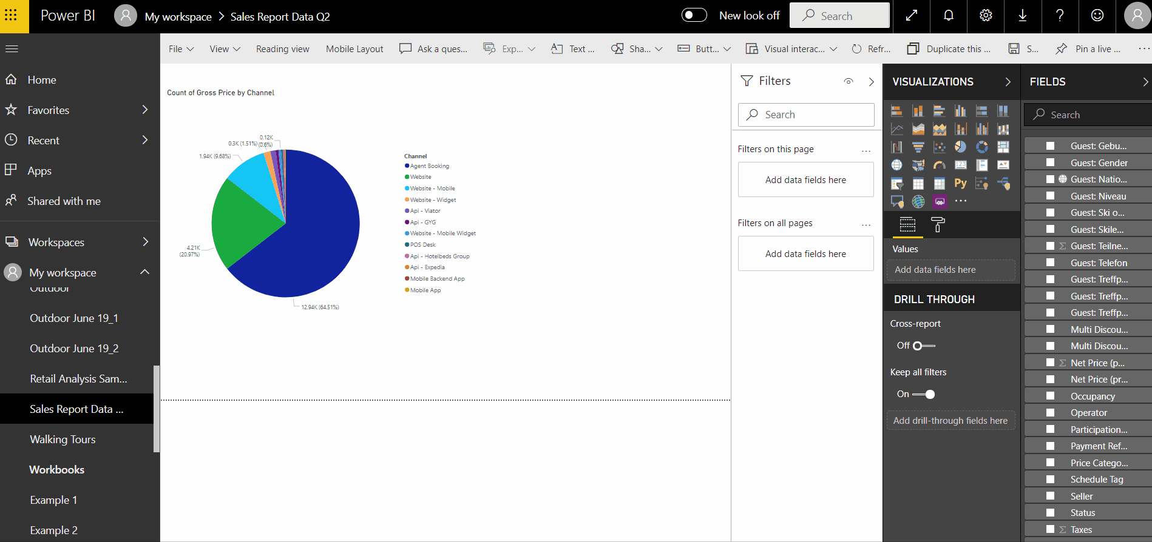The image size is (1152, 542).
Task: Open the app launcher grid
Action: (11, 16)
